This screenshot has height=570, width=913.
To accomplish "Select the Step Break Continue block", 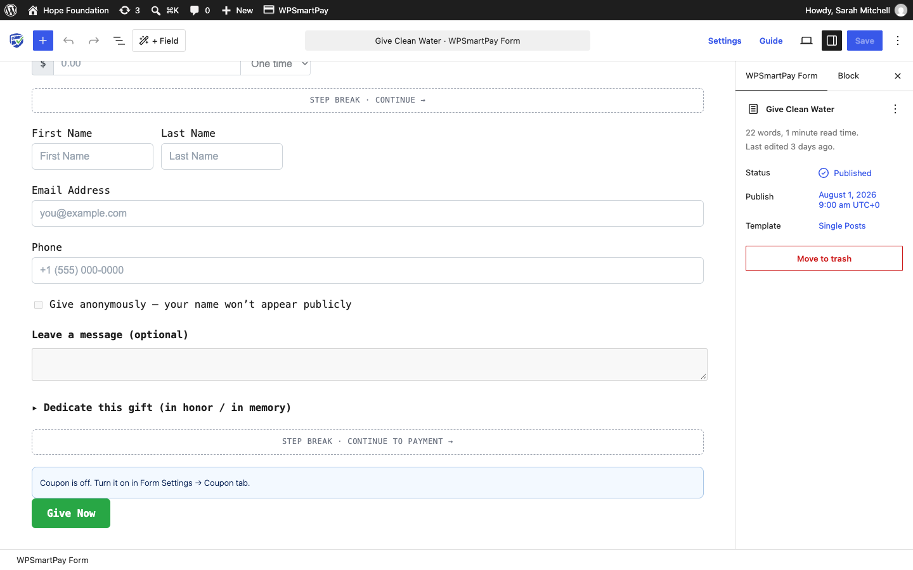I will (x=368, y=100).
